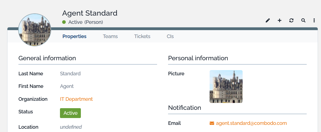
Task: Refresh the page using the circular arrows icon
Action: point(291,21)
